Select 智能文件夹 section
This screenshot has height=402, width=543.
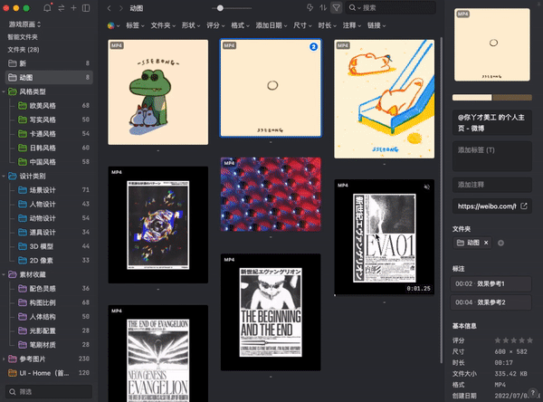(x=23, y=37)
